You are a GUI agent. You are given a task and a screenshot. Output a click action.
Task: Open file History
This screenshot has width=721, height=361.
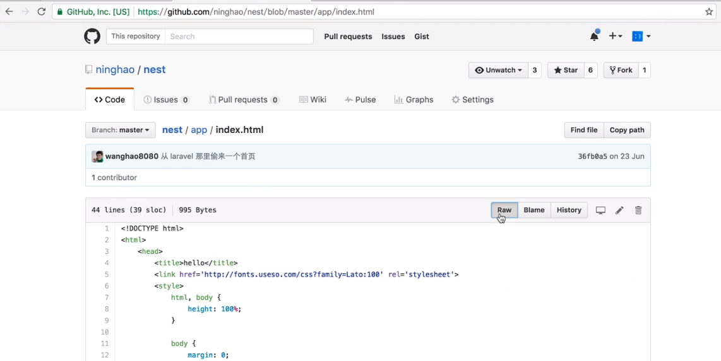[569, 210]
